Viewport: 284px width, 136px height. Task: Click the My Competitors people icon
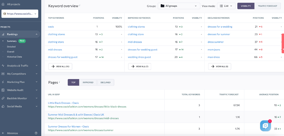tap(3, 74)
